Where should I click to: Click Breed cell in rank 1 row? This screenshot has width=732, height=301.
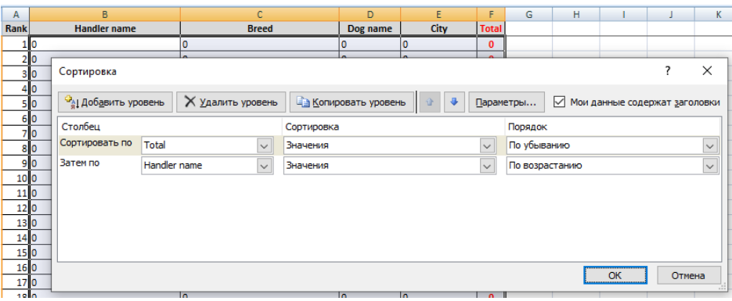(260, 45)
